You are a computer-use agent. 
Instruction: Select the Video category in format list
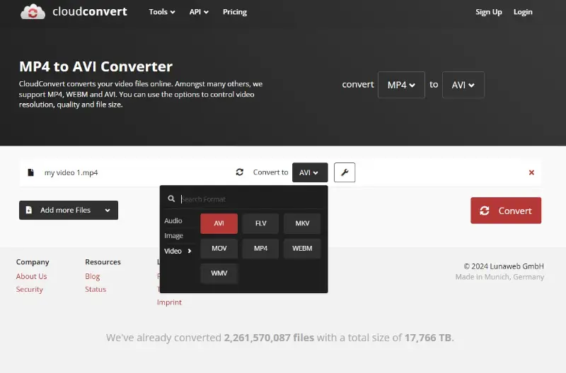[x=177, y=251]
